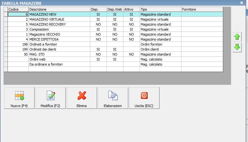Image resolution: width=248 pixels, height=142 pixels.
Task: Click Tipo cell 'Ordini fornitori'
Action: (x=161, y=44)
